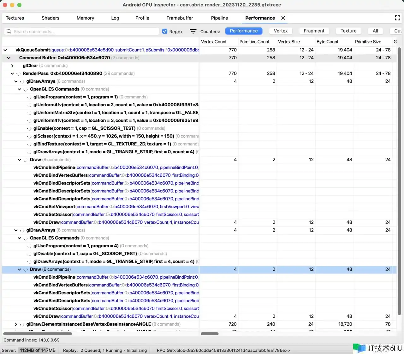
Task: Collapse the vkQueueSubmit node
Action: point(5,50)
